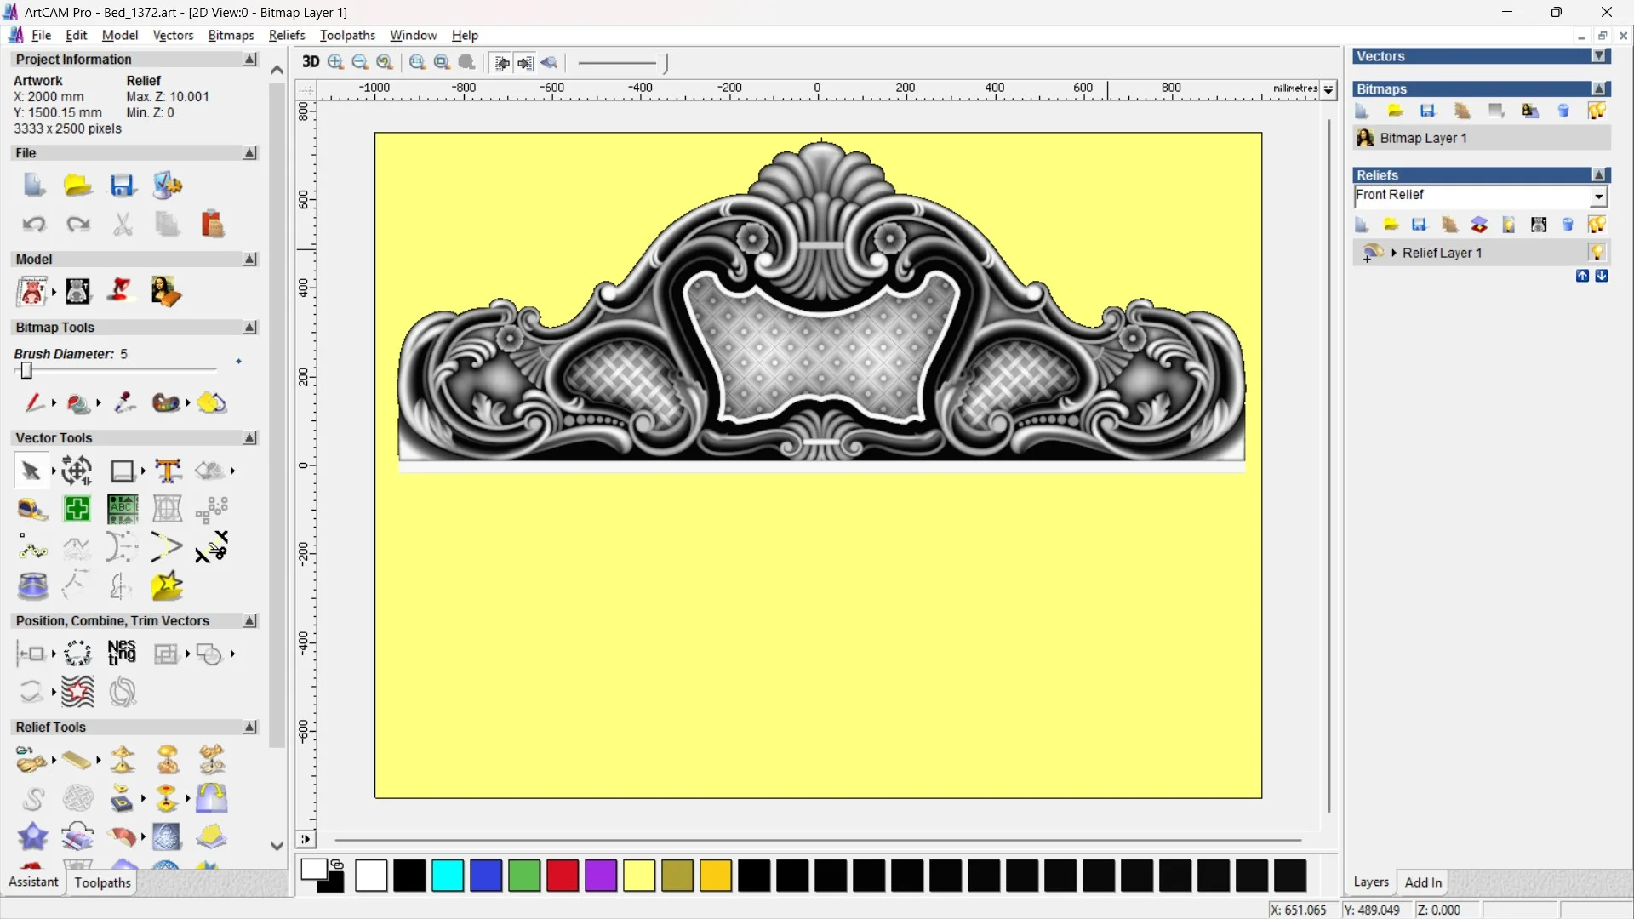Collapse the Bitmap Tools section

coord(249,328)
